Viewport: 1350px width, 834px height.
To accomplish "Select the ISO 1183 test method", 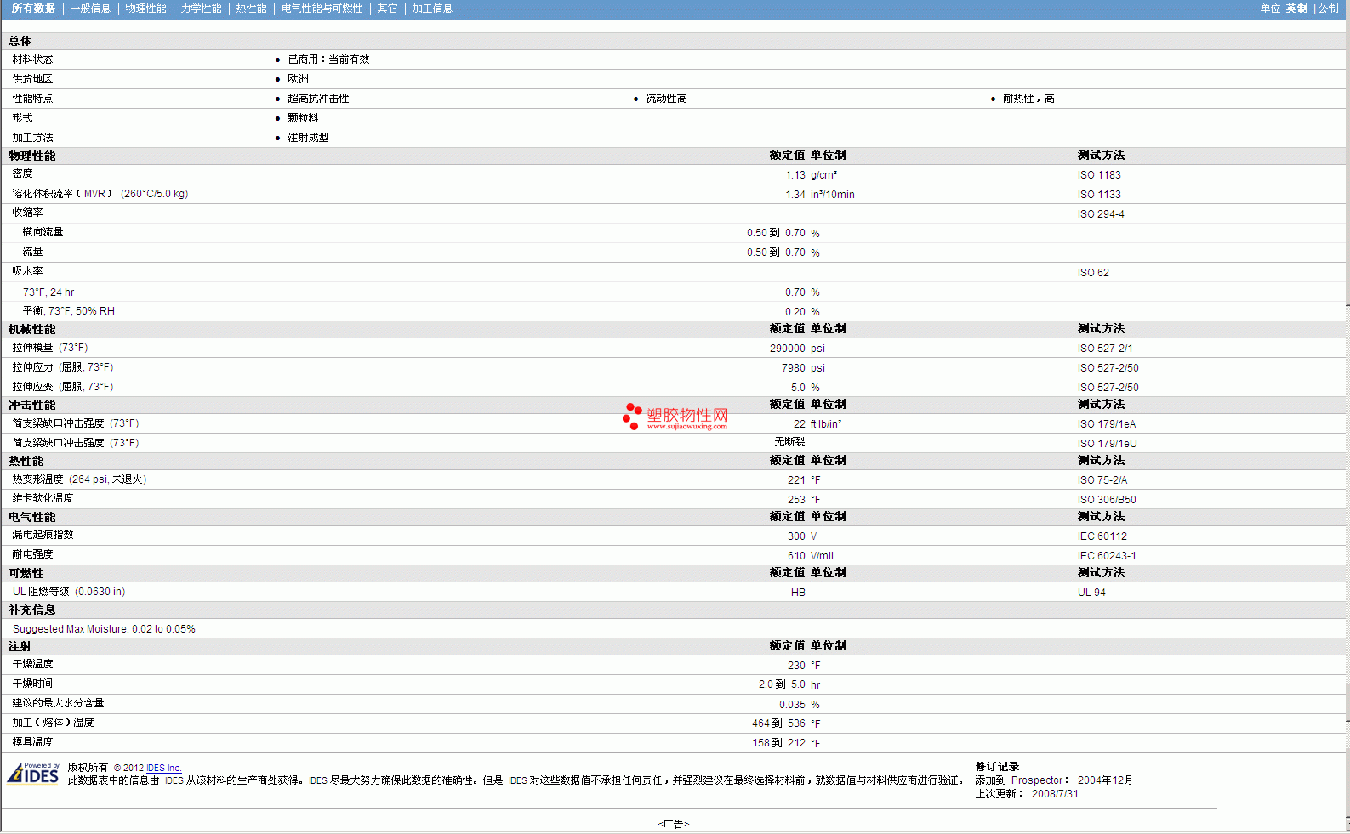I will pyautogui.click(x=1099, y=175).
